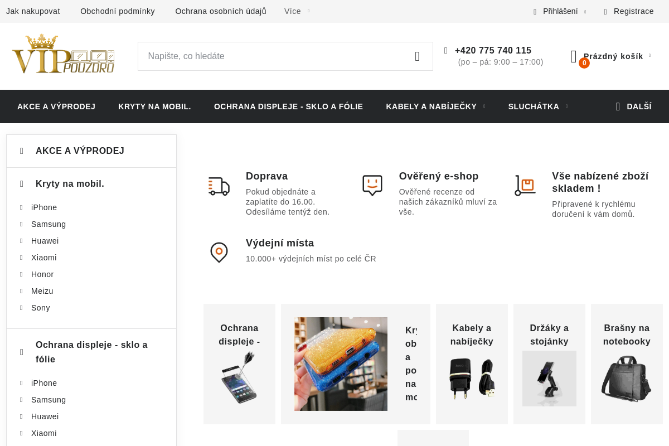The image size is (669, 446).
Task: Open Ochrana displeje - sklo a fólie menu
Action: click(x=288, y=106)
